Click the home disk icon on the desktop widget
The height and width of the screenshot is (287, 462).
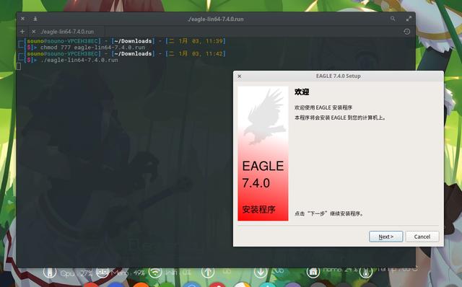coord(313,272)
